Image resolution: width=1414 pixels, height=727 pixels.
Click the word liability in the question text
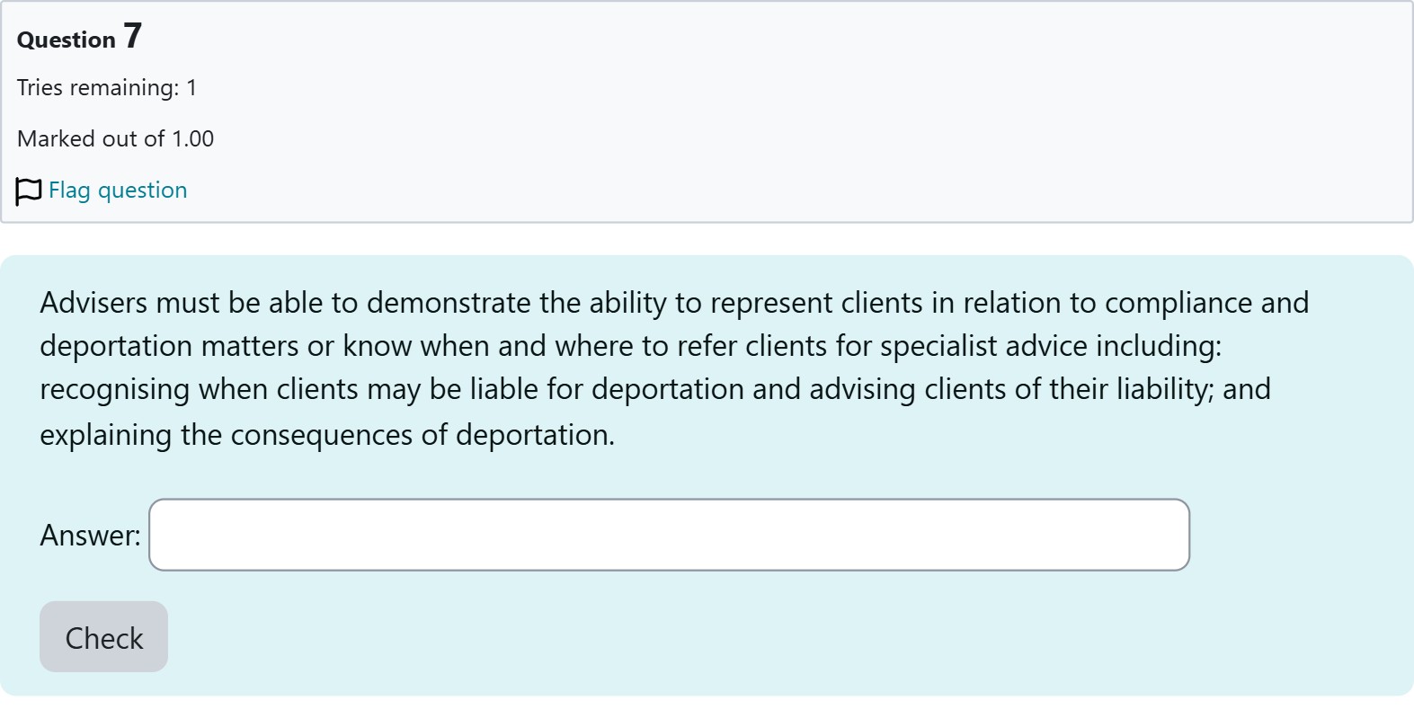(x=1165, y=389)
